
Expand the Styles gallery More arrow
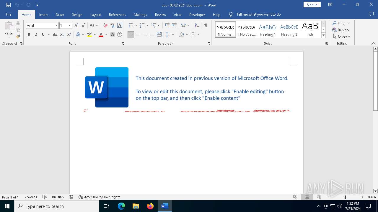323,35
